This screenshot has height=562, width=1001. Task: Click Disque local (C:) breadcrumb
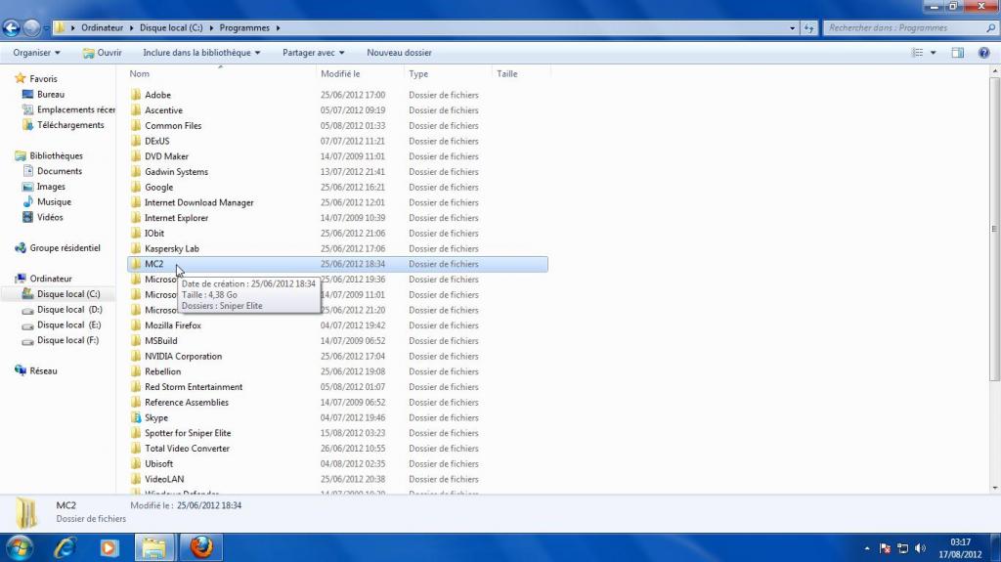tap(171, 28)
